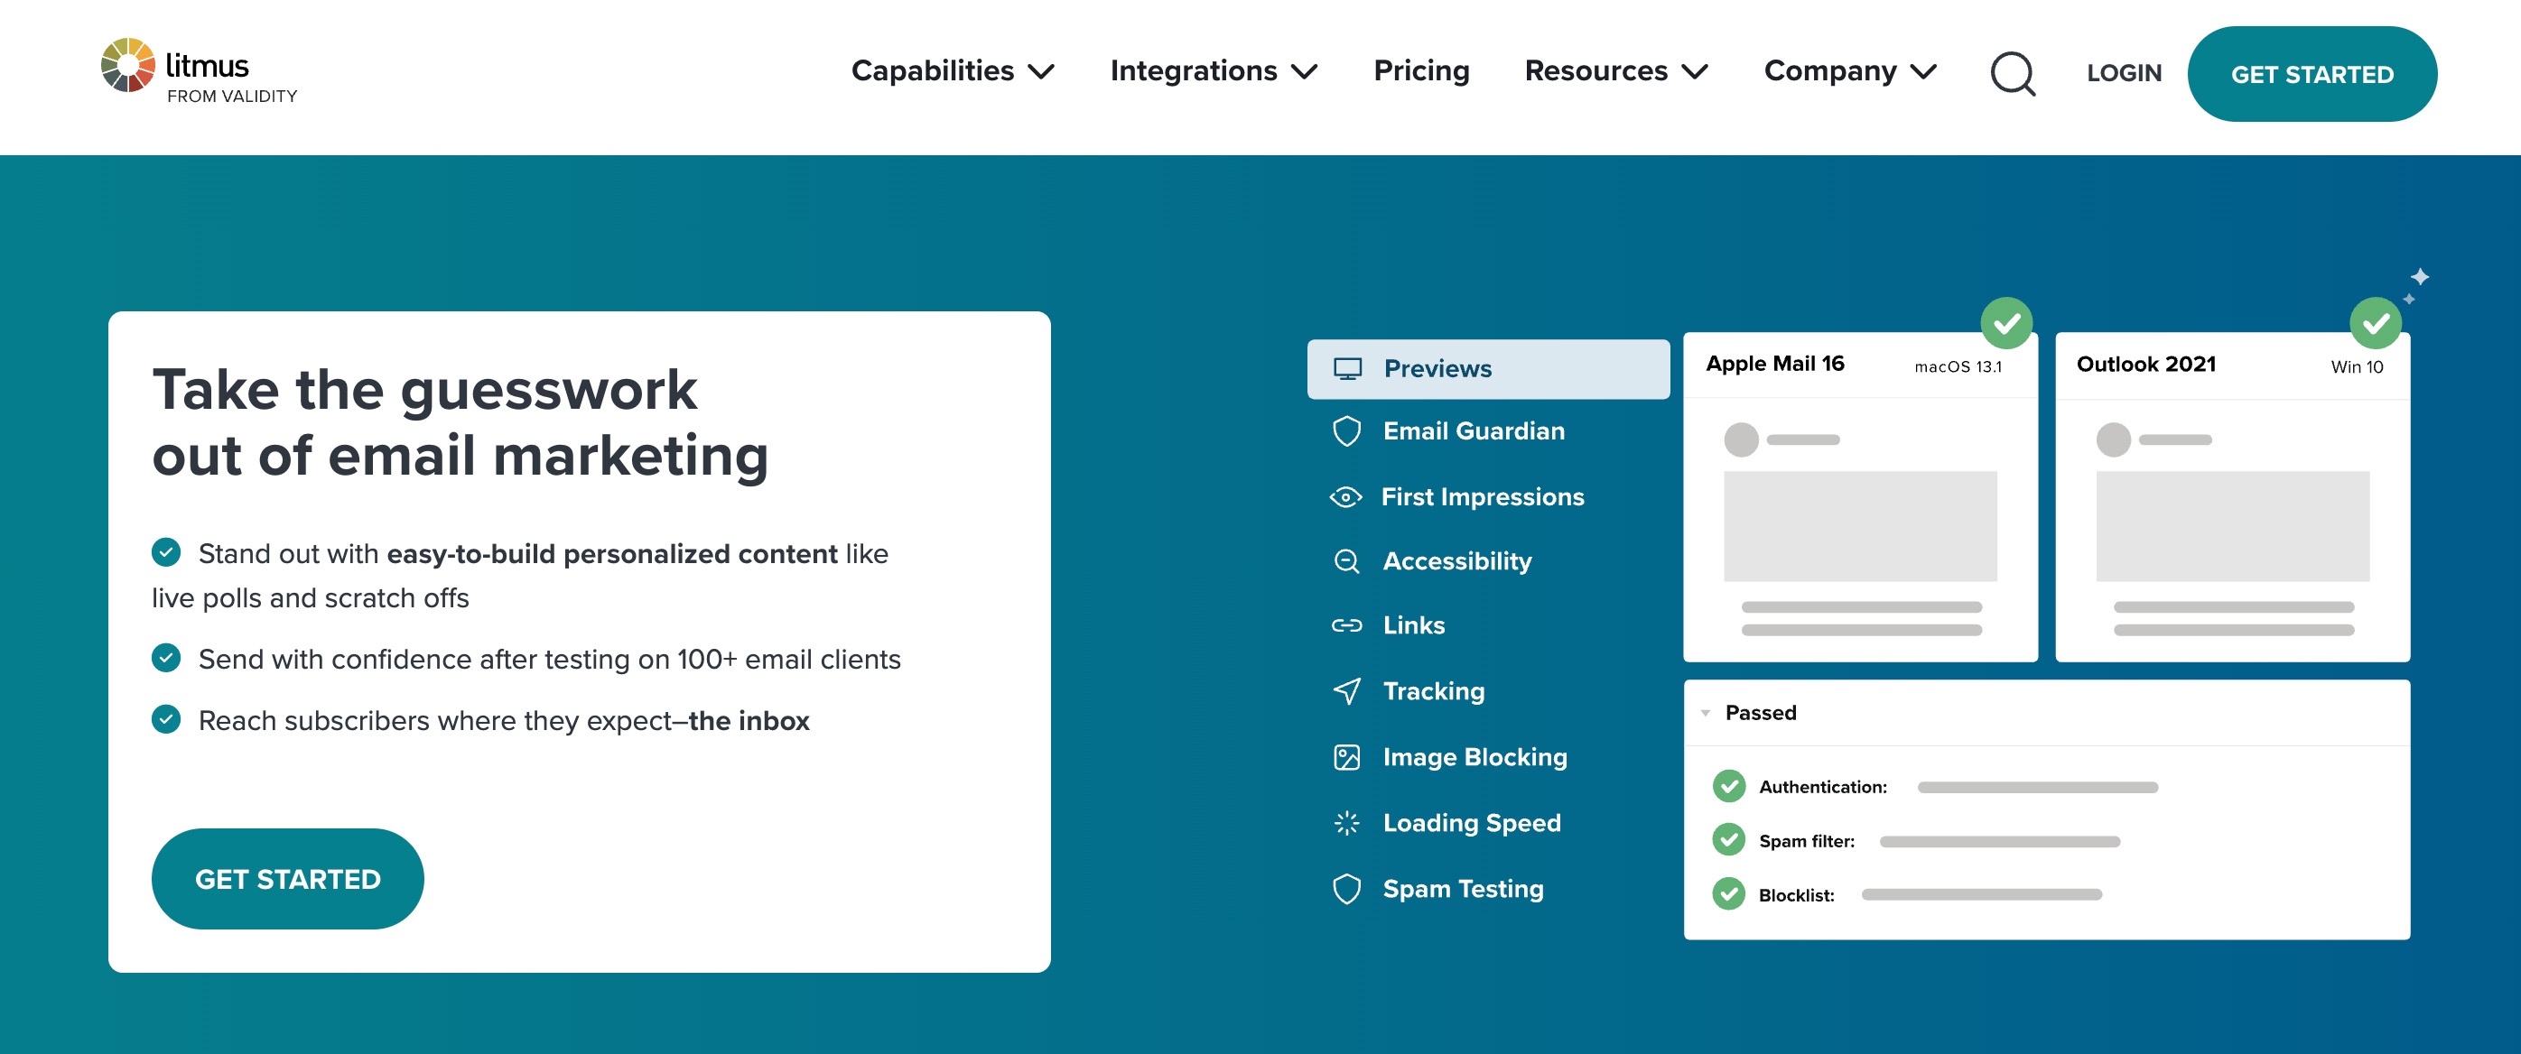Image resolution: width=2521 pixels, height=1054 pixels.
Task: Click the Outlook 2021 title
Action: click(x=2146, y=364)
